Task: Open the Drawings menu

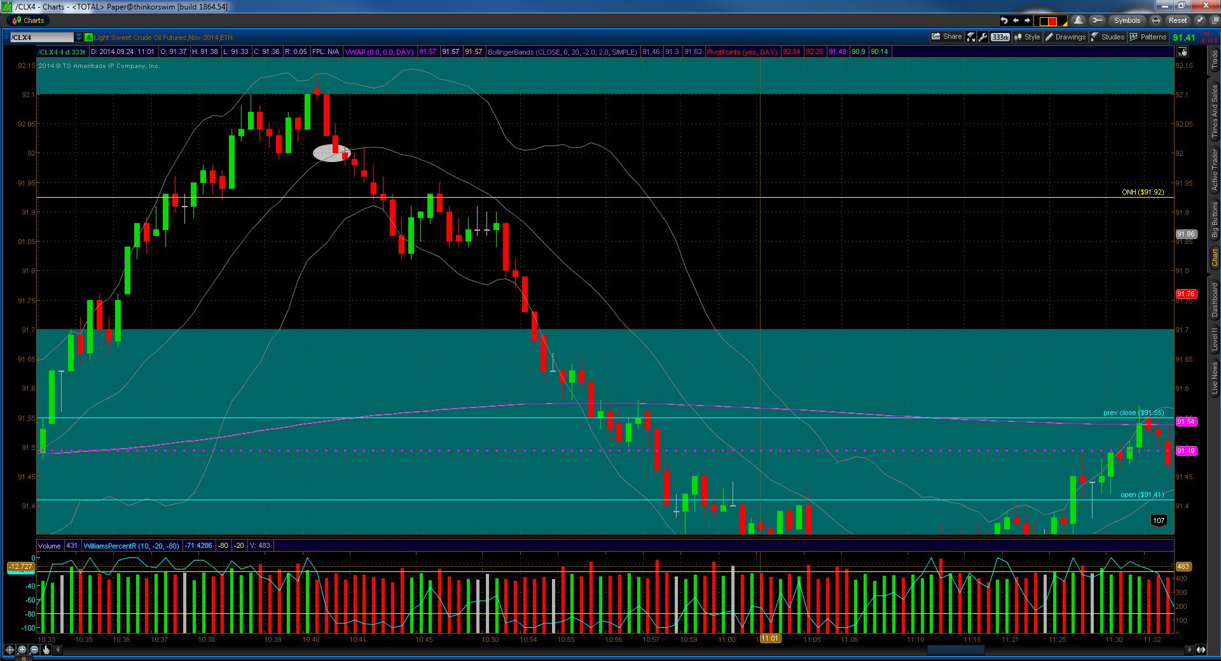Action: (1065, 37)
